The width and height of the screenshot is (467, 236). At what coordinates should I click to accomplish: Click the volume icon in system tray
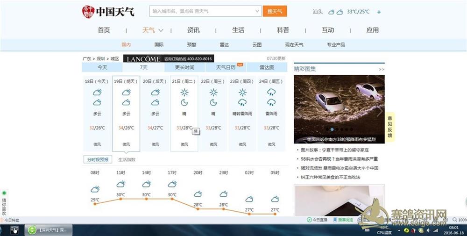click(428, 230)
